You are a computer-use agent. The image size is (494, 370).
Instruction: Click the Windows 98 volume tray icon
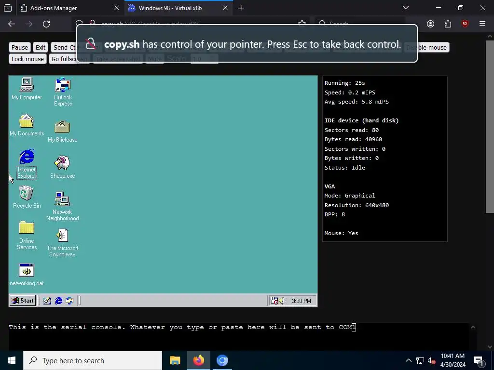click(x=282, y=301)
